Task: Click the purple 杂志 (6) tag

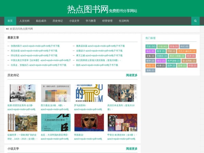Action: tap(150, 51)
